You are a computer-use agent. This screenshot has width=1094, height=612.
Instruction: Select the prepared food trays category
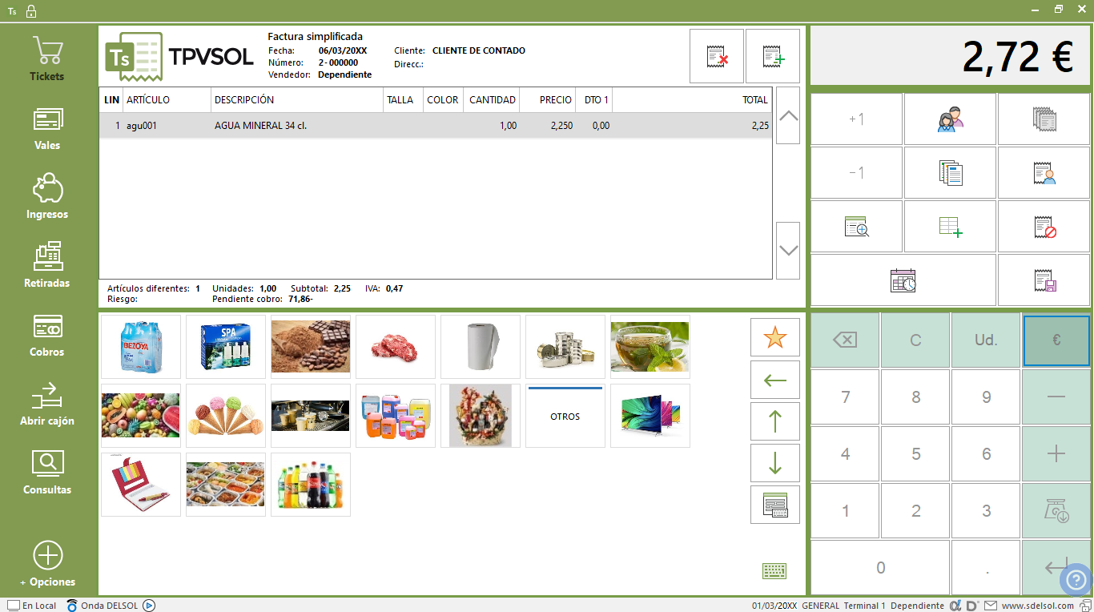tap(226, 485)
